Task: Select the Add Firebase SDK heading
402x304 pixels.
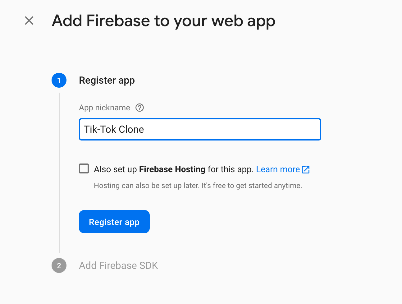Action: point(118,265)
